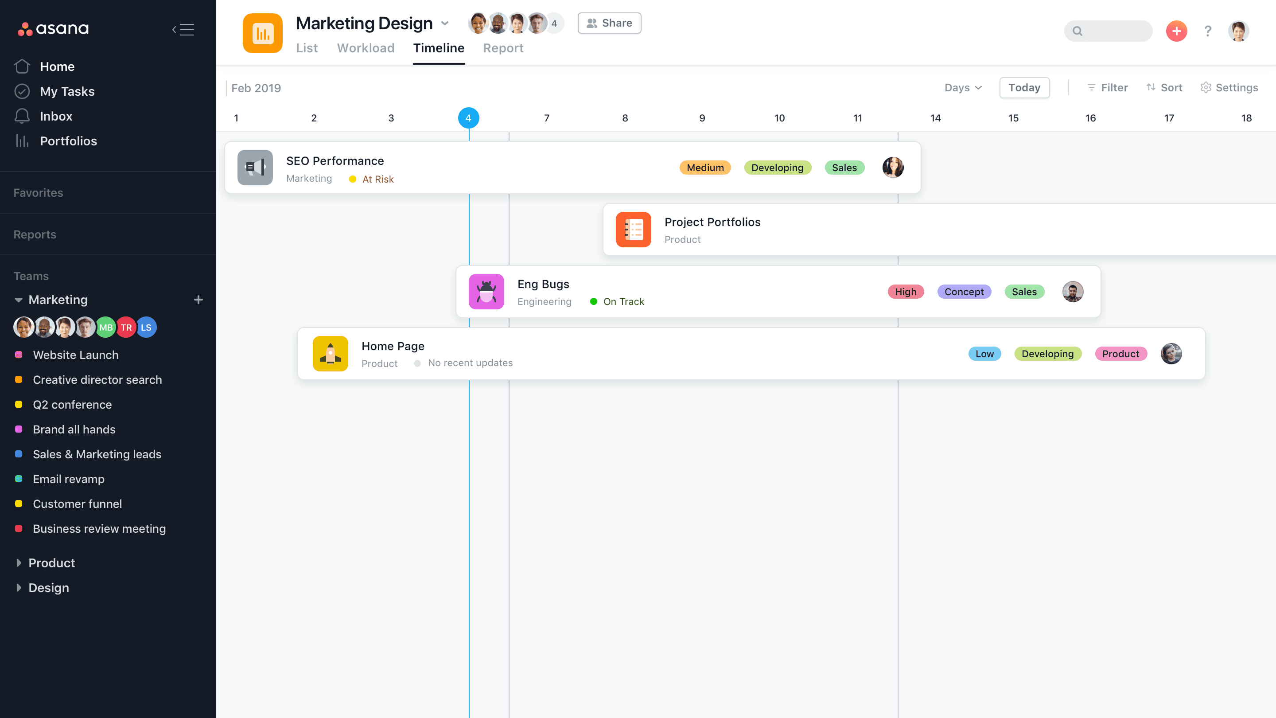Open Business review meeting project
Screen dimensions: 1276x718
pos(99,528)
